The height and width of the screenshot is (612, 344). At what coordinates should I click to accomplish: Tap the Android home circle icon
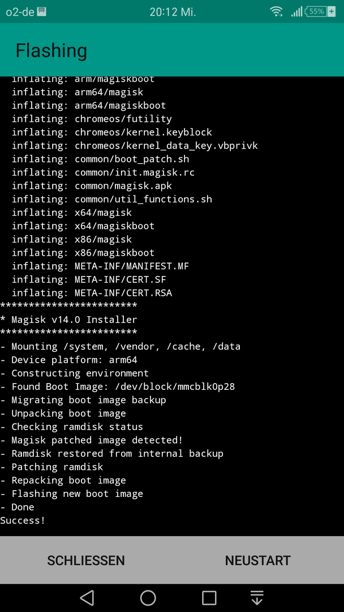(x=148, y=598)
